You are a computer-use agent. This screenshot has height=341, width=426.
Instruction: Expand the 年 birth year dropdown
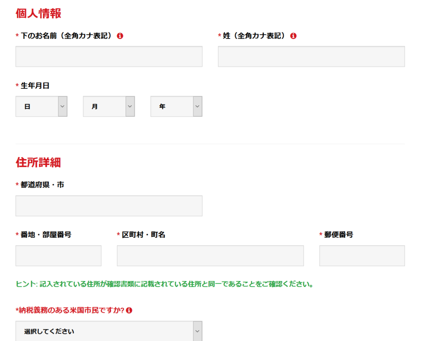[x=176, y=107]
